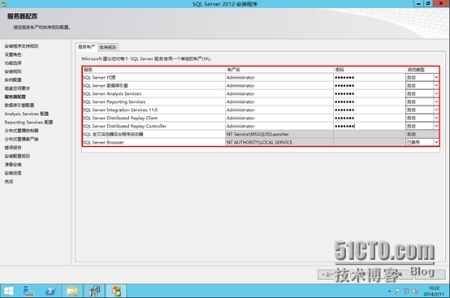Click the NT AUTHORITY\LOCAL SERVICE account cell
Image resolution: width=450 pixels, height=298 pixels.
pyautogui.click(x=279, y=142)
